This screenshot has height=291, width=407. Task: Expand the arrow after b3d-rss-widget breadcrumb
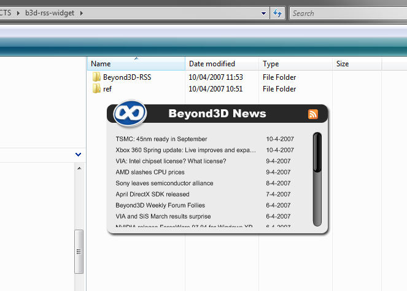tap(81, 13)
